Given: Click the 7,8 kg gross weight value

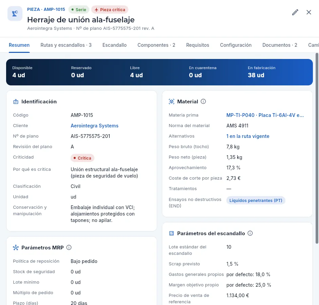Looking at the screenshot, I should (x=233, y=147).
